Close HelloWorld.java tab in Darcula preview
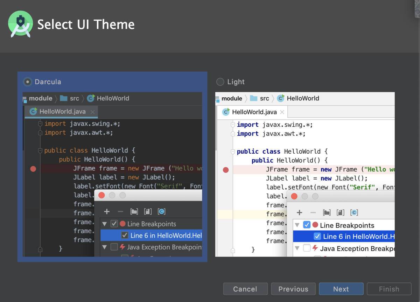 (92, 112)
